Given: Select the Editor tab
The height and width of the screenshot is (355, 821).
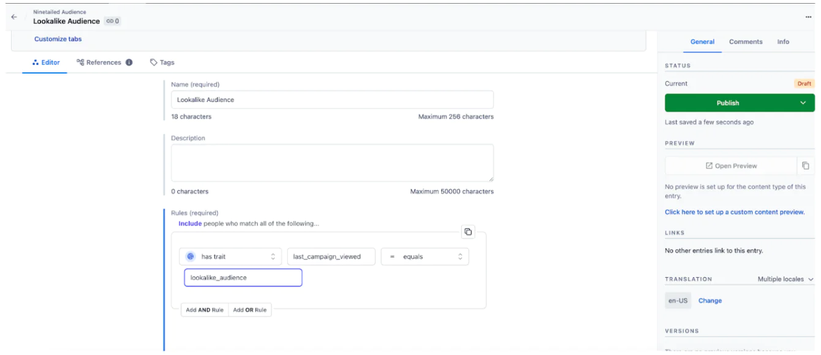Looking at the screenshot, I should [46, 63].
